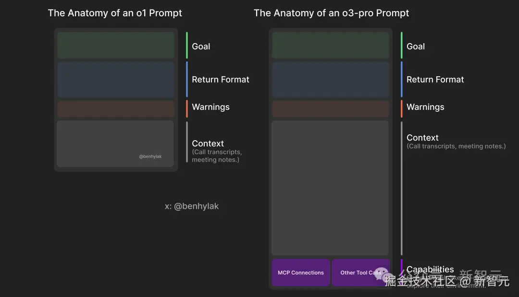Click the Capabilities label
The height and width of the screenshot is (297, 519).
430,270
